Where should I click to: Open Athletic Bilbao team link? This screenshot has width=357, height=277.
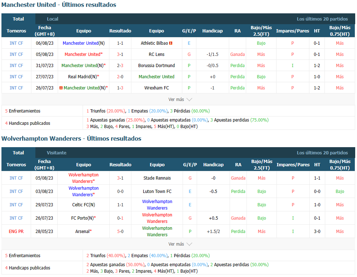coord(154,43)
